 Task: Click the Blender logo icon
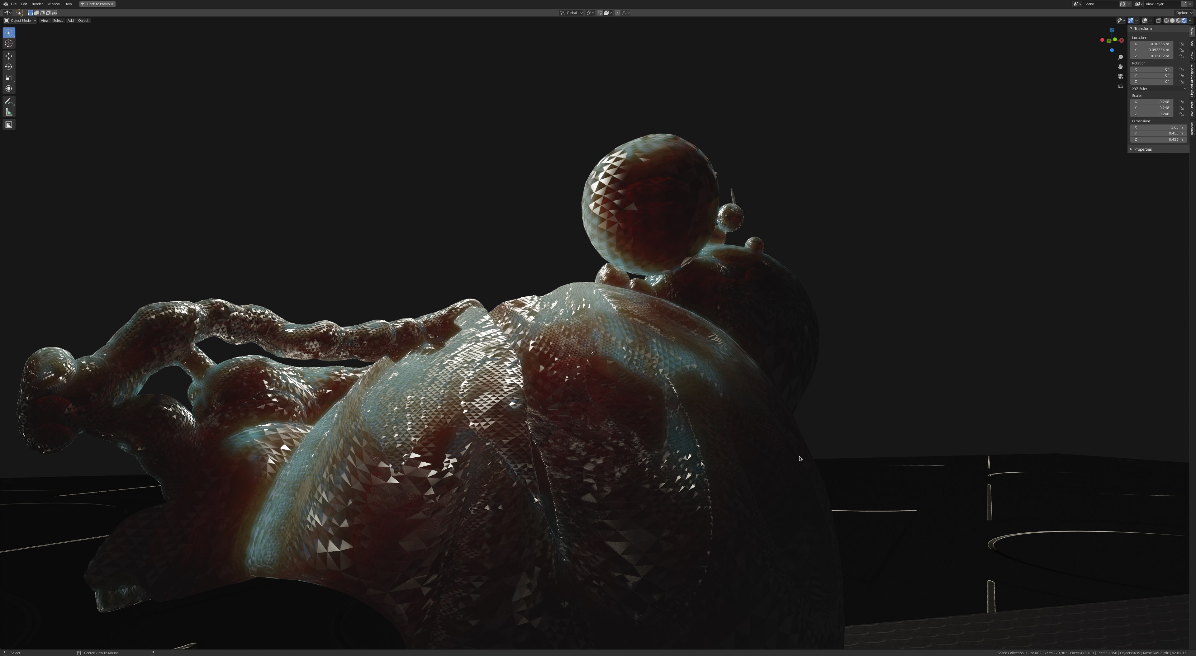coord(5,4)
